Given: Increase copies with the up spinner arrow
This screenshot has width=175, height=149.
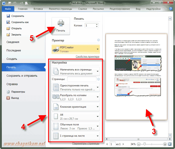Looking at the screenshot, I should 97,24.
